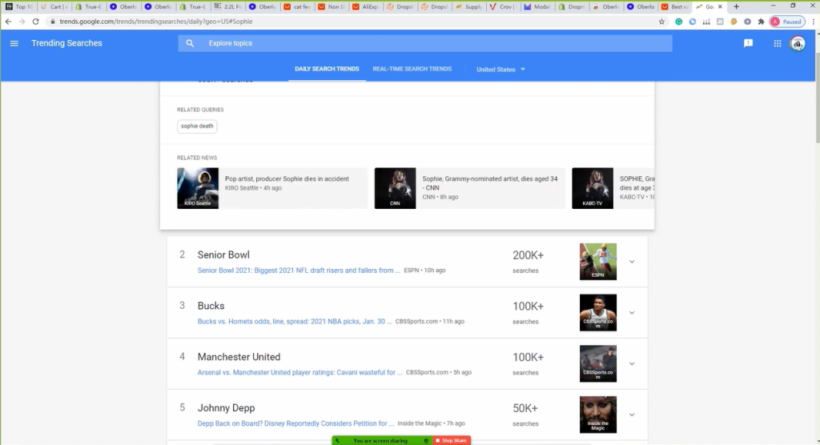Open the Google apps grid
The height and width of the screenshot is (445, 820).
point(777,43)
